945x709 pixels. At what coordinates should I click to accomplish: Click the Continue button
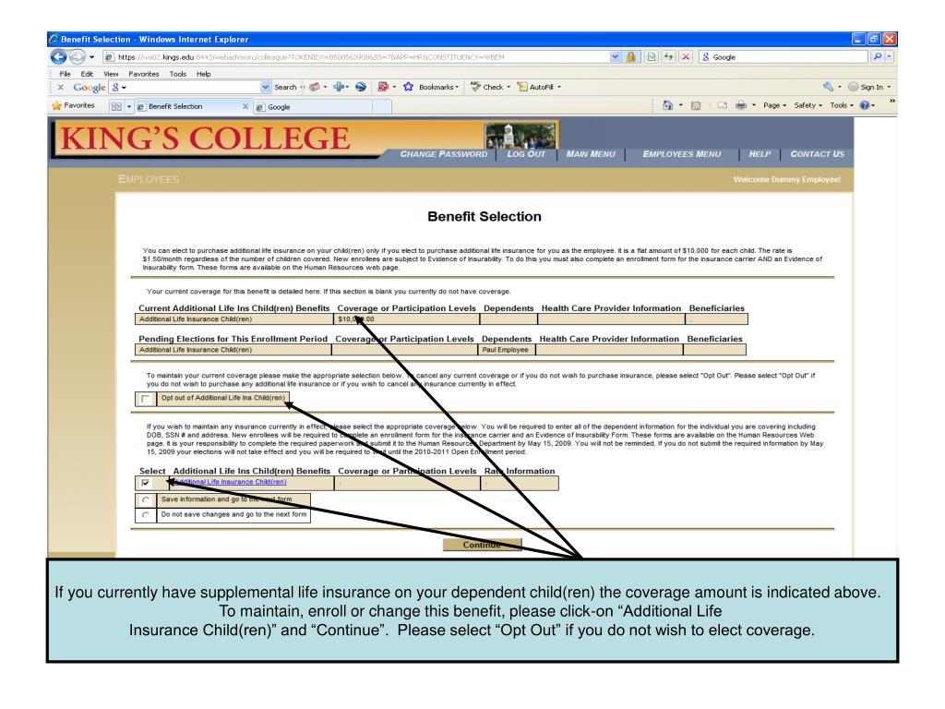pyautogui.click(x=482, y=545)
